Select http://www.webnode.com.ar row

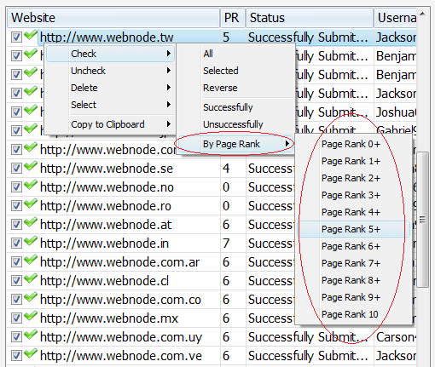[x=119, y=262]
